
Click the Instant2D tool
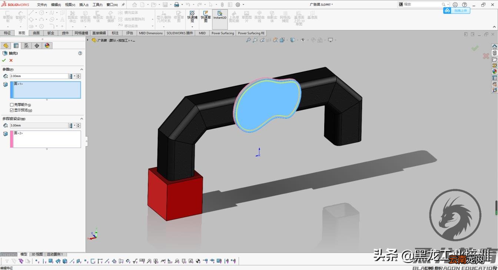pyautogui.click(x=220, y=19)
